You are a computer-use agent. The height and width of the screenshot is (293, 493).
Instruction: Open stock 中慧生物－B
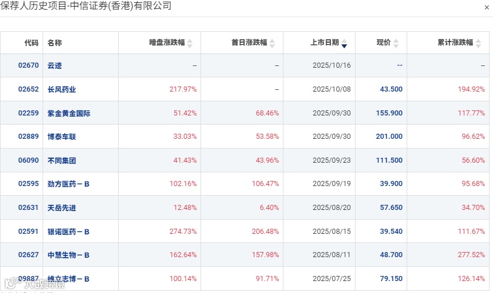click(x=68, y=255)
